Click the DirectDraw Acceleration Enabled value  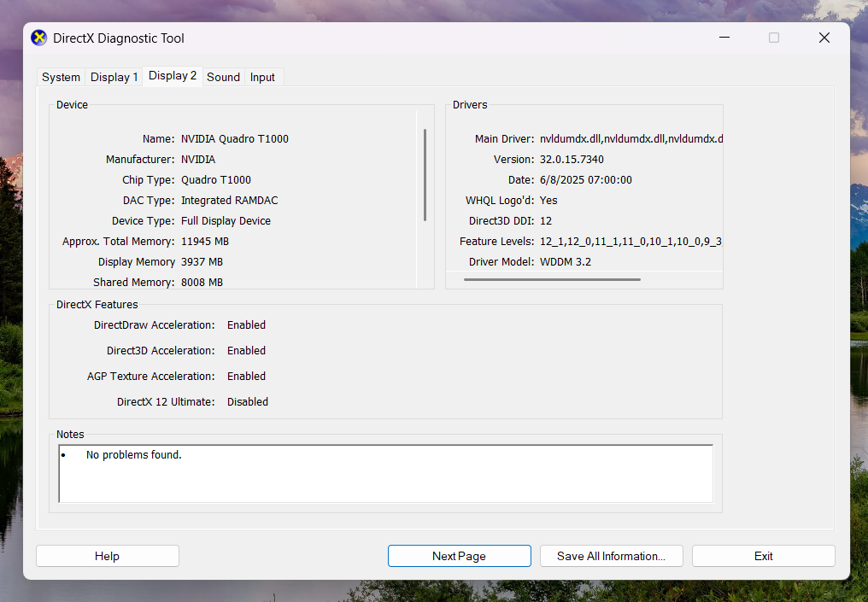click(x=246, y=324)
